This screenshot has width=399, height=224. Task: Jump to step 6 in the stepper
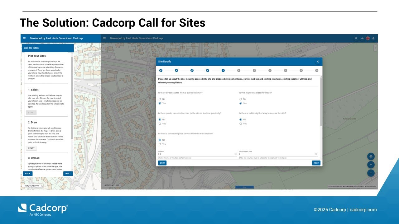pyautogui.click(x=239, y=71)
